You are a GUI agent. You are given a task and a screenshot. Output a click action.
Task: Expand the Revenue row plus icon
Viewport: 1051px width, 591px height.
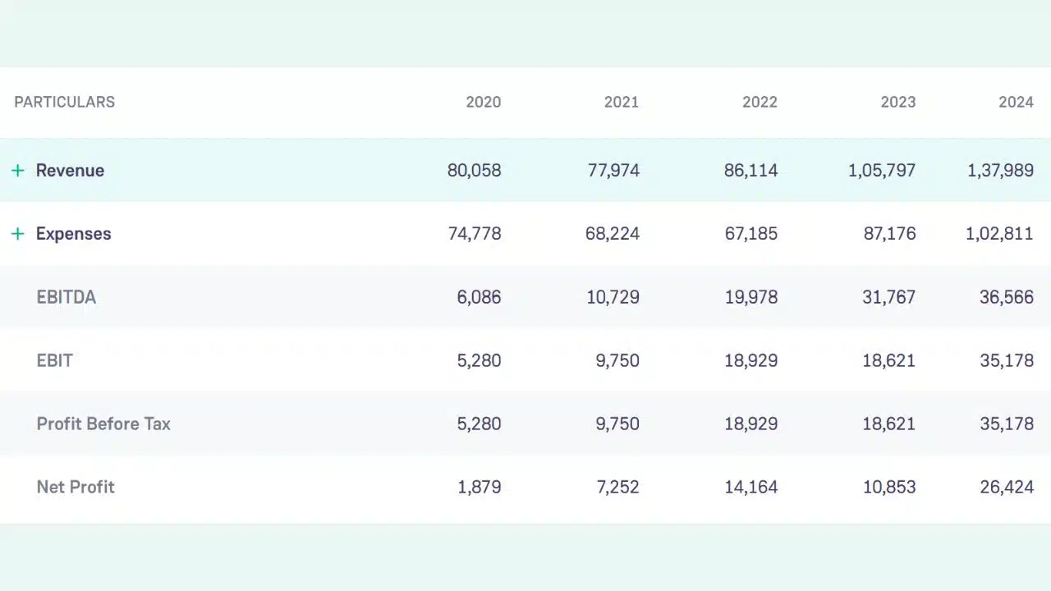coord(18,171)
